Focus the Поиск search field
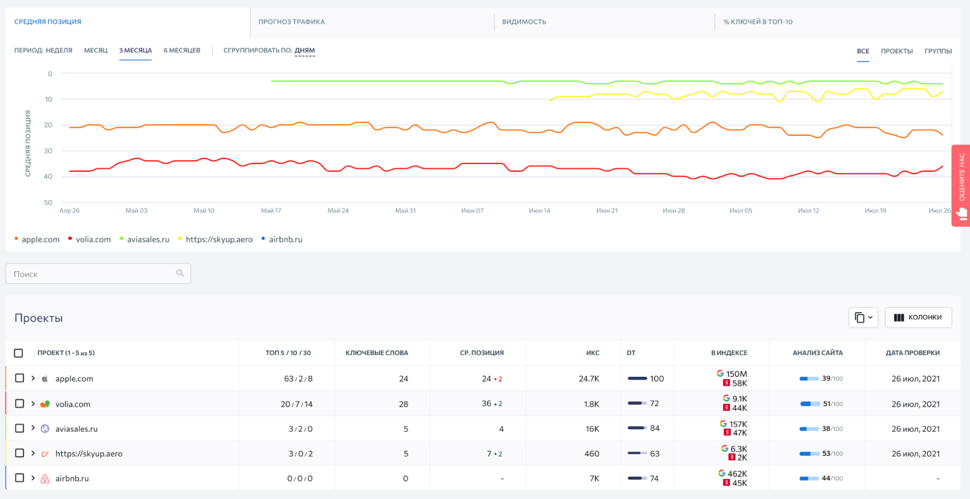The height and width of the screenshot is (499, 970). coord(98,274)
